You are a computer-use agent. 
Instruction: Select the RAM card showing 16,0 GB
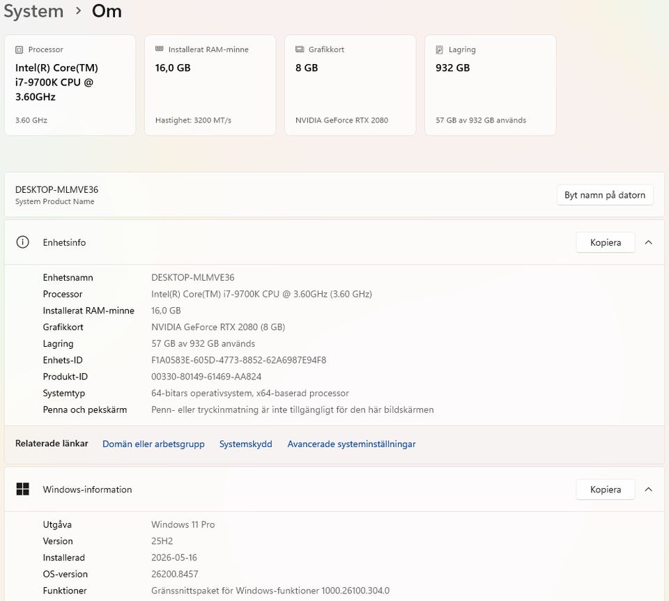point(210,85)
